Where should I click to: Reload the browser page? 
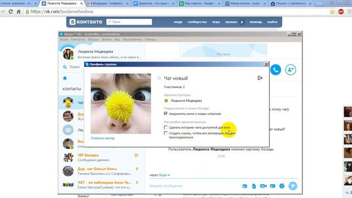coord(10,12)
